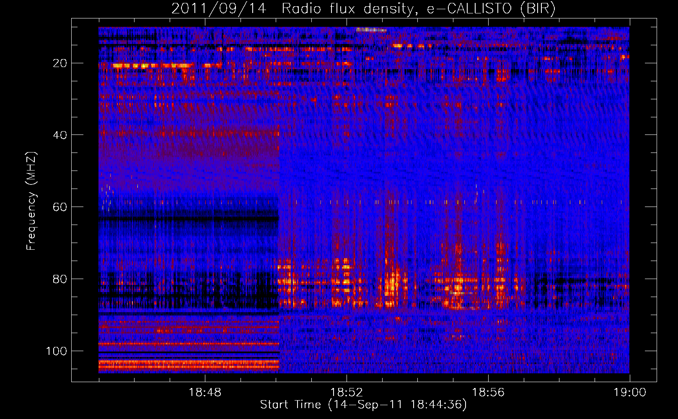This screenshot has height=419, width=678.
Task: Click the 'Frequency (MHZ)' axis label
Action: pos(31,201)
